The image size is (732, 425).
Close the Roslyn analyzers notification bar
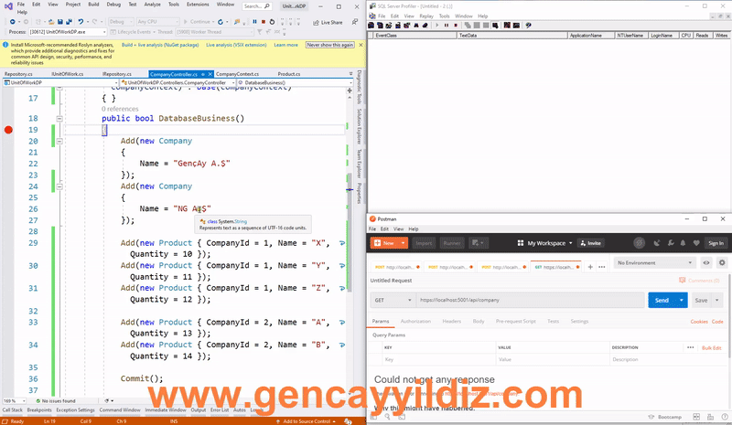pos(359,44)
